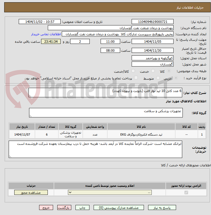Open مشاهده مدارک پیوستی (0) button
Image resolution: width=211 pixels, height=215 pixels.
tap(119, 208)
